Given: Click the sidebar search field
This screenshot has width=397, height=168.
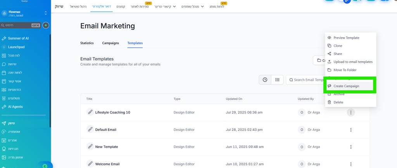Looking at the screenshot, I should [x=21, y=25].
